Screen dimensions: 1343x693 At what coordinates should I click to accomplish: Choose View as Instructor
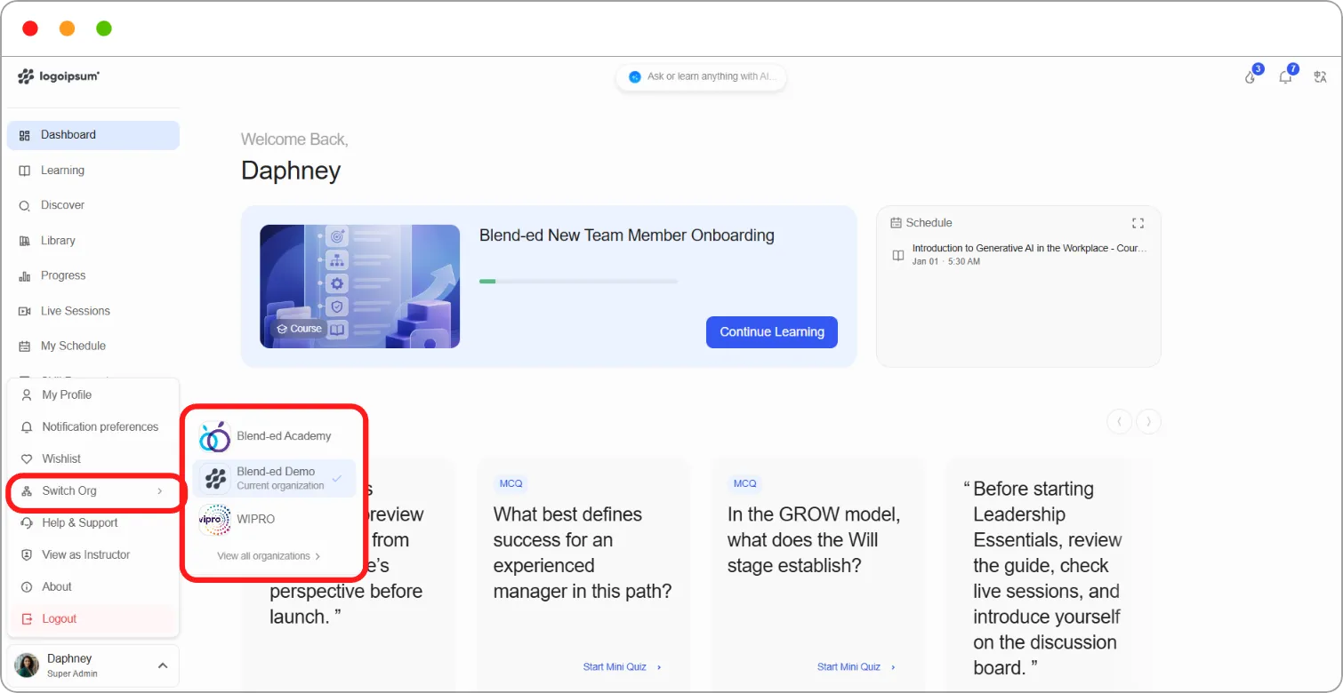[x=93, y=554]
